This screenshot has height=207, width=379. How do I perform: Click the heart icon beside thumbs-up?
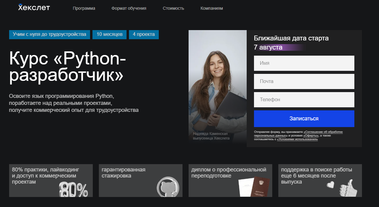[331, 185]
